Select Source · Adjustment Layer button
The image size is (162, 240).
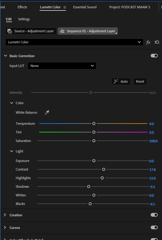(31, 31)
